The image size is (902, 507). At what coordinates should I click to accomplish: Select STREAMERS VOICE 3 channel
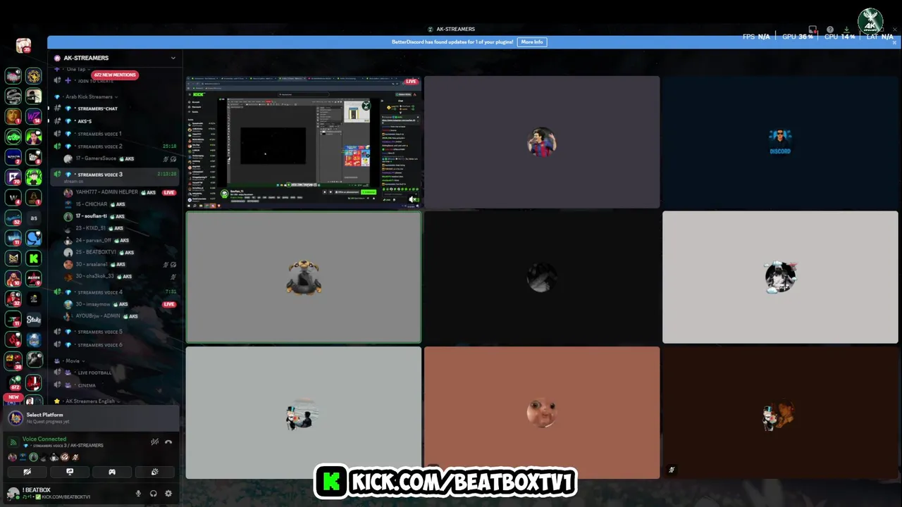click(115, 176)
